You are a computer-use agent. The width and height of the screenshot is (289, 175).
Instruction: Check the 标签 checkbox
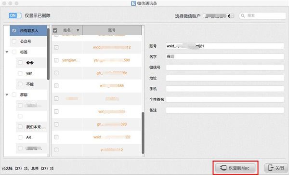coord(14,52)
